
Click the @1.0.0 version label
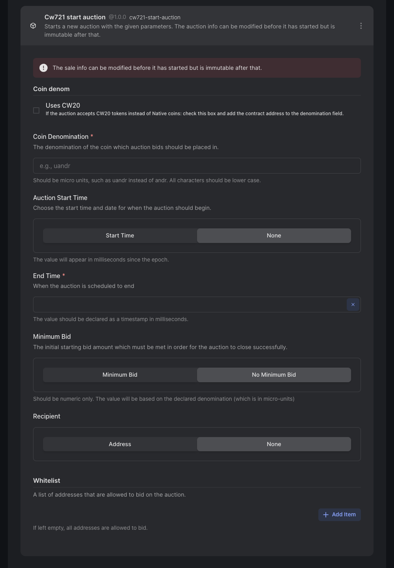click(117, 17)
